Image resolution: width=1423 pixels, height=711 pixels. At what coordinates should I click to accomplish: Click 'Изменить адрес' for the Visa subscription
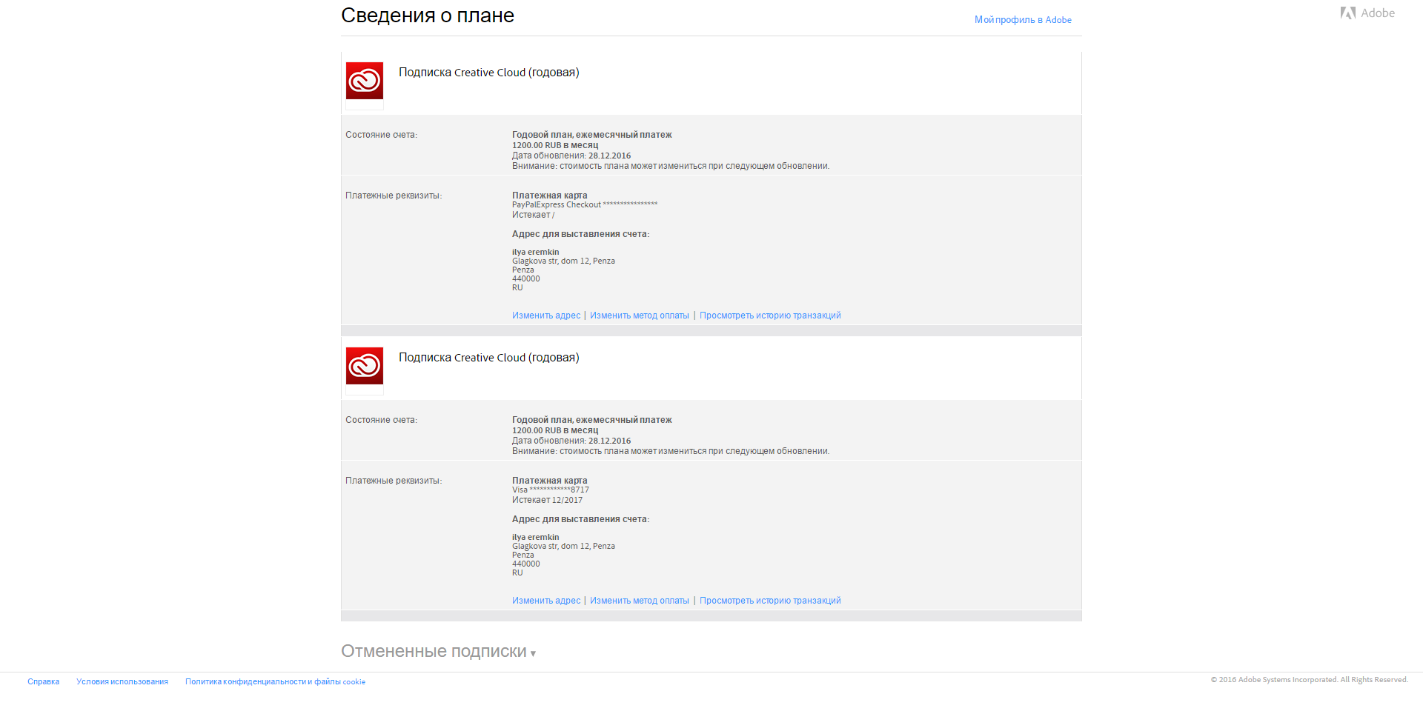(x=546, y=601)
